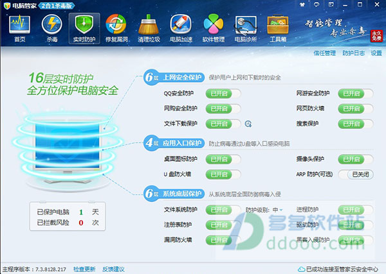The width and height of the screenshot is (386, 274).
Task: Click 主程序版本 7.3.8128.217 text
Action: 34,270
